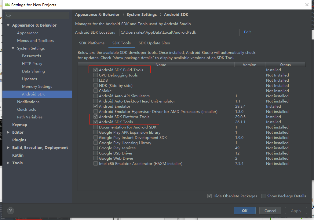Viewport: 314px width, 220px height.
Task: Enable Show Package Details checkbox
Action: click(x=263, y=196)
